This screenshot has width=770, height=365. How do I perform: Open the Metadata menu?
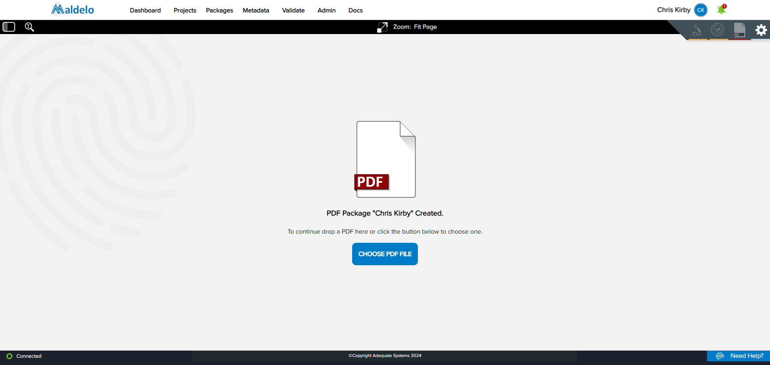tap(256, 10)
